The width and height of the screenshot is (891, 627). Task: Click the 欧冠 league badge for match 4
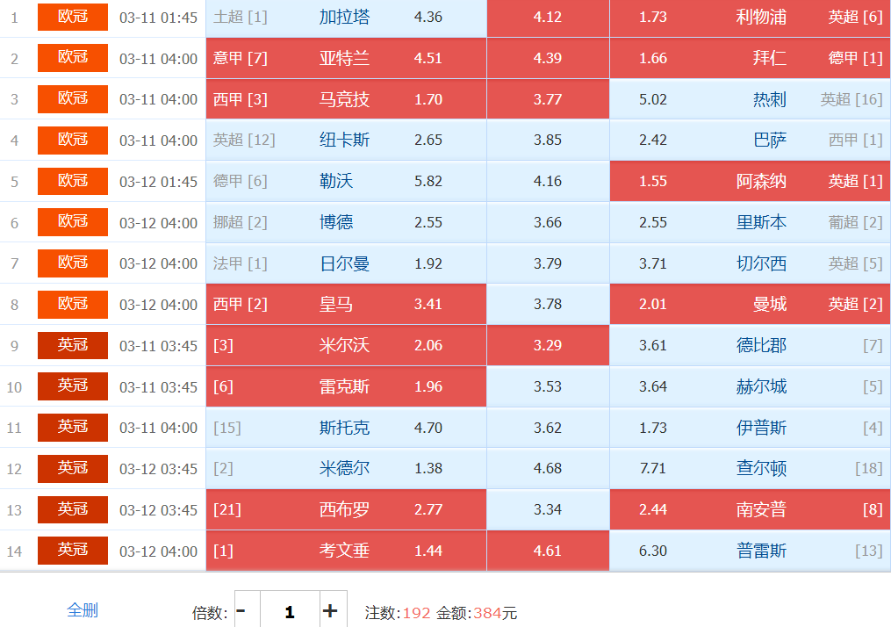[73, 141]
